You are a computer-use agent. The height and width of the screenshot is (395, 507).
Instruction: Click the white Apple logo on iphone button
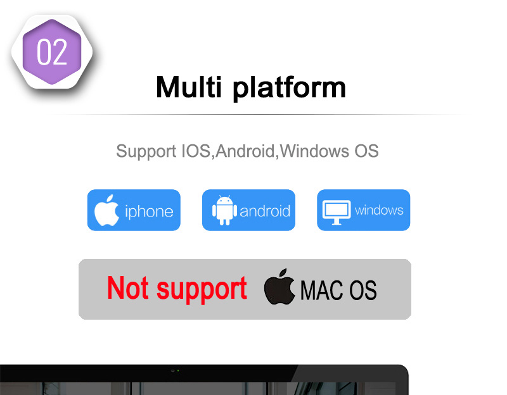tap(106, 210)
